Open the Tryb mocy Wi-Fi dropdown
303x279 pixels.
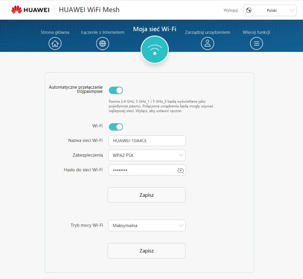click(147, 226)
